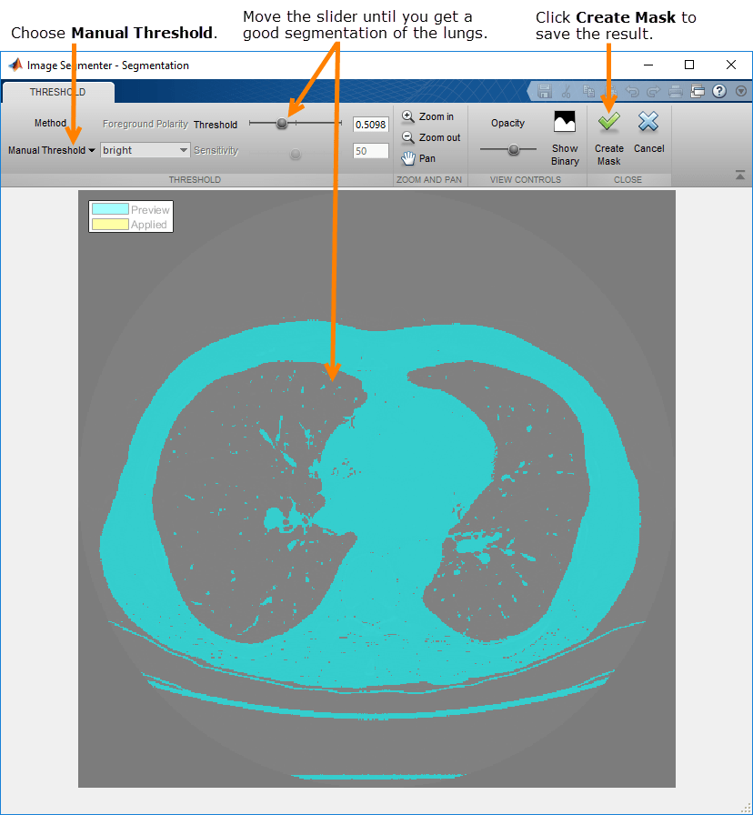Open the quick access toolbar options arrow
This screenshot has height=815, width=753.
coord(741,92)
